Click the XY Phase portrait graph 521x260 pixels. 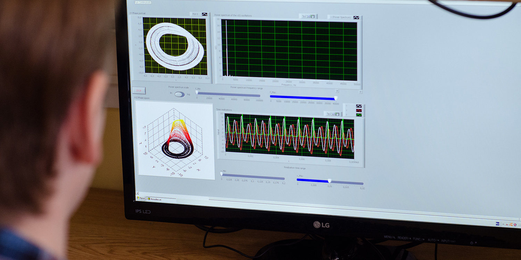[175, 46]
